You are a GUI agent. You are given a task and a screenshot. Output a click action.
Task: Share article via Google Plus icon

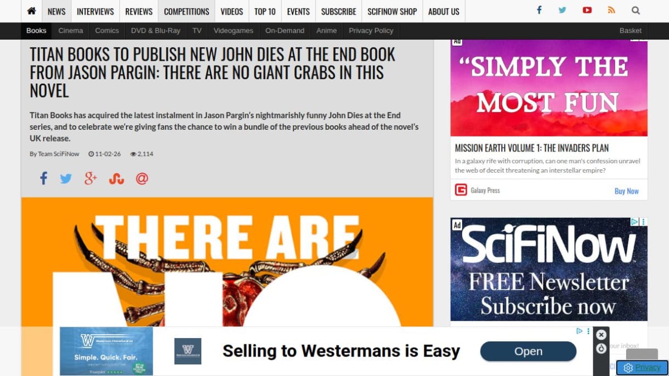pyautogui.click(x=91, y=179)
